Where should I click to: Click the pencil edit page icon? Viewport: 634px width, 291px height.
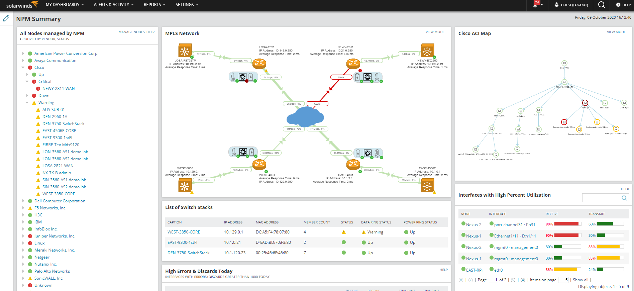click(x=6, y=18)
